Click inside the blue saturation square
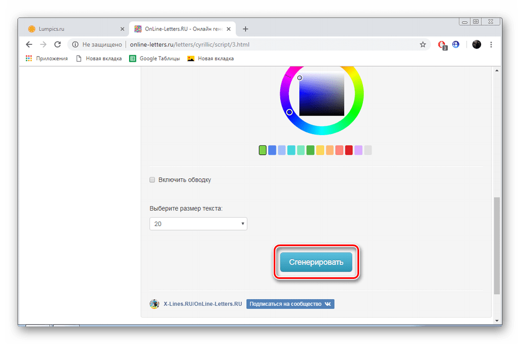Viewport: 520px width, 344px height. 322,94
